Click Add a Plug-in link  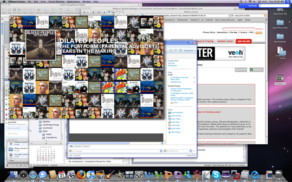point(175,132)
